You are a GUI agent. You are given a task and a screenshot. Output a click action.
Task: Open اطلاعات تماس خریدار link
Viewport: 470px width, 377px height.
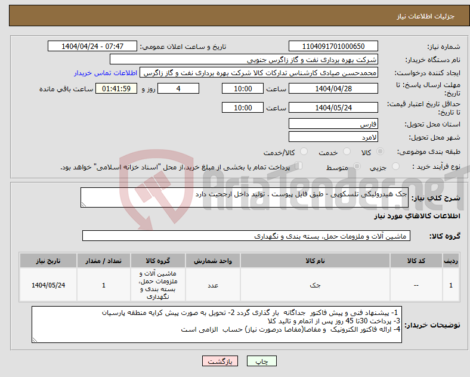click(x=106, y=73)
